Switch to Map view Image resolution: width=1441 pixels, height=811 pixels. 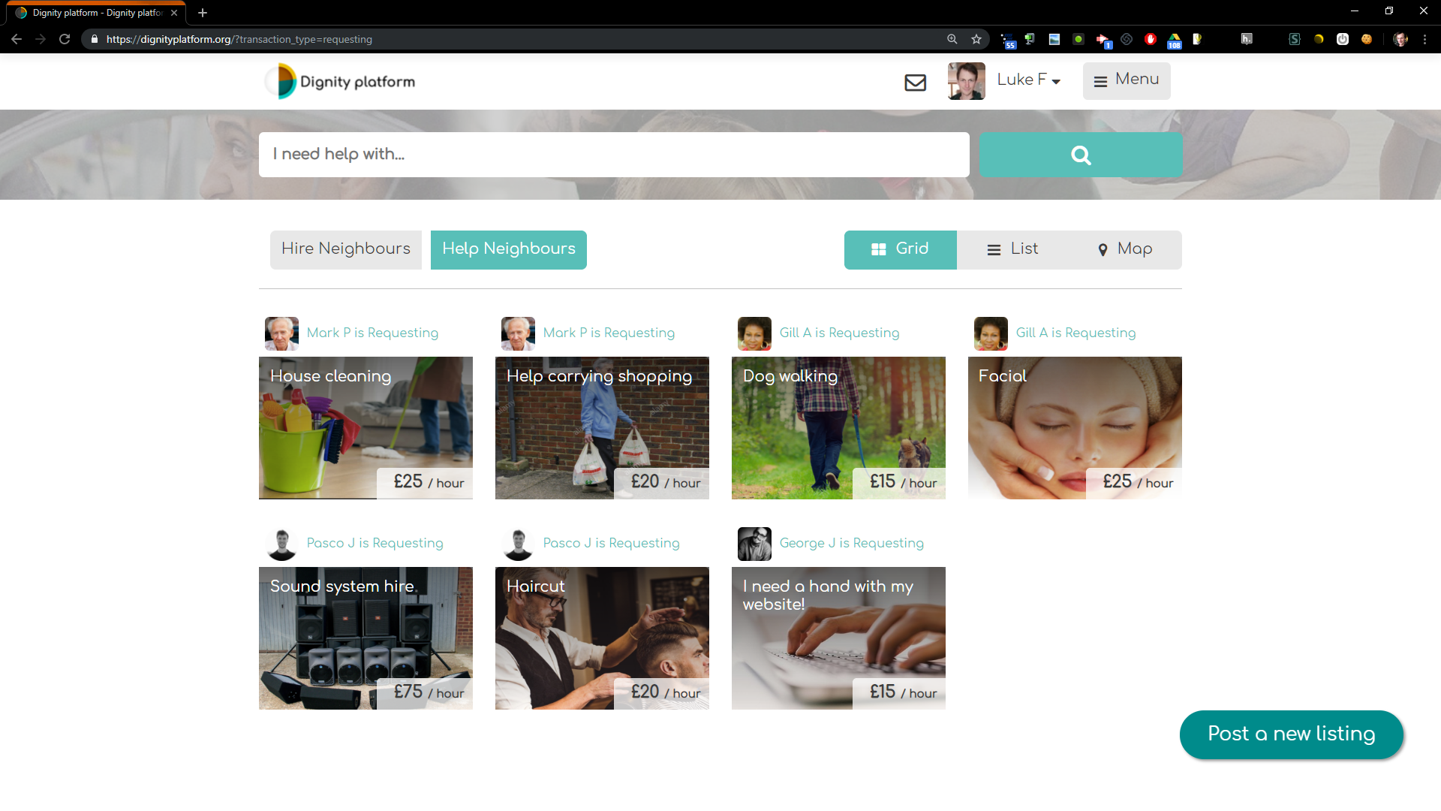1125,249
